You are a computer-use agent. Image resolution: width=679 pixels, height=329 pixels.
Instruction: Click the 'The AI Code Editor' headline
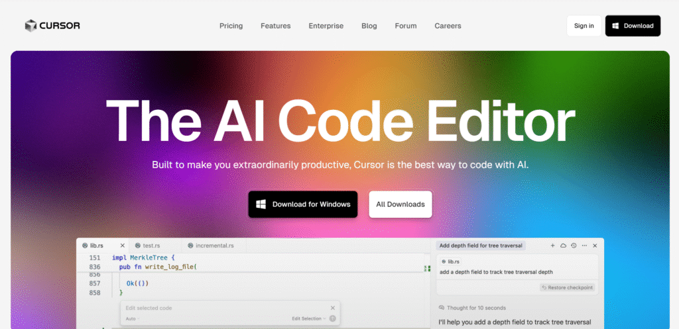click(340, 120)
